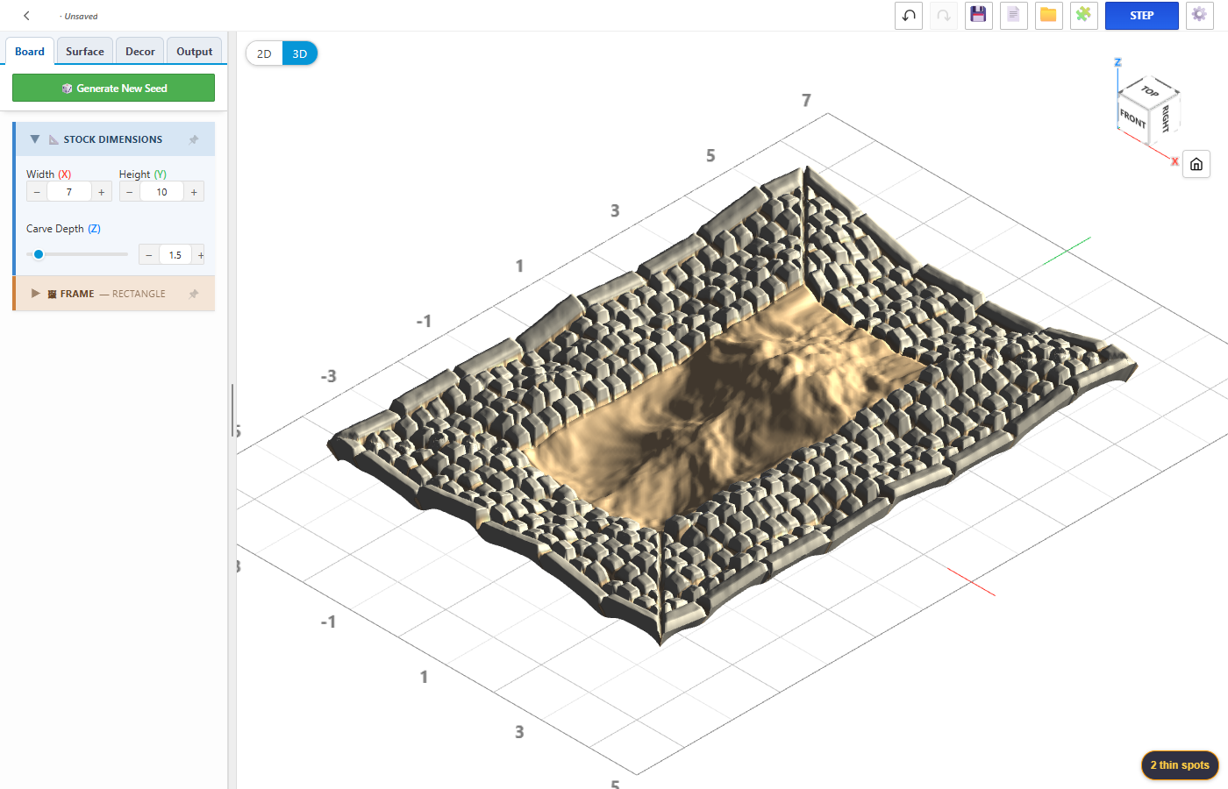This screenshot has width=1228, height=789.
Task: Decrease the Carve Depth value
Action: (x=149, y=255)
